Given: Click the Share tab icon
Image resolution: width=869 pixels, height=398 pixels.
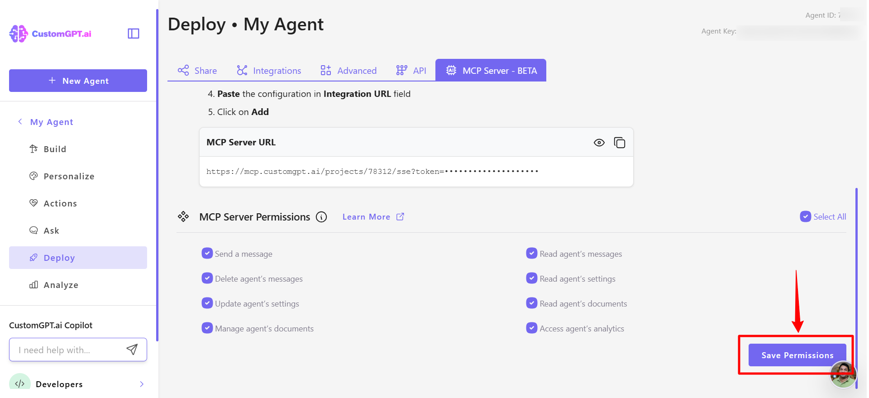Looking at the screenshot, I should pos(183,70).
